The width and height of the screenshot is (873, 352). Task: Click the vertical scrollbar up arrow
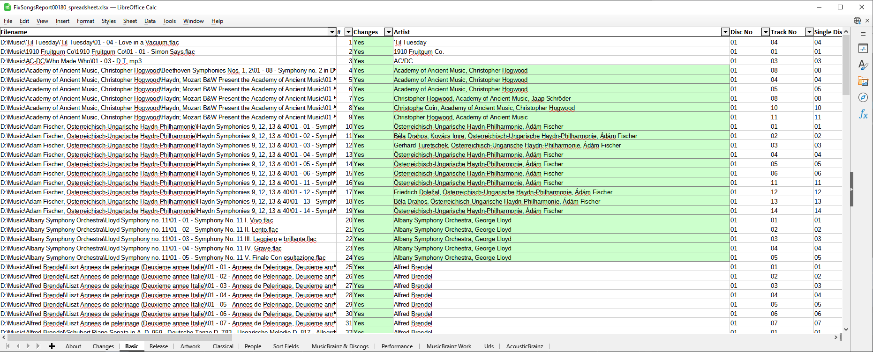[x=846, y=32]
